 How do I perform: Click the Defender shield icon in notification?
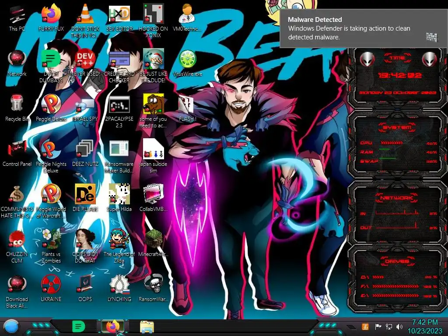point(431,37)
